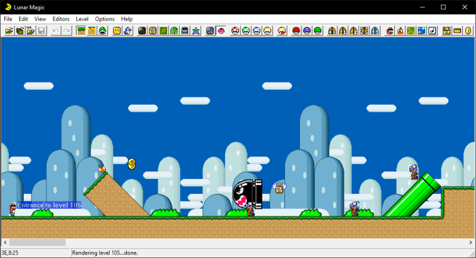Save the level using the floppy disk icon
476x258 pixels.
(x=42, y=31)
